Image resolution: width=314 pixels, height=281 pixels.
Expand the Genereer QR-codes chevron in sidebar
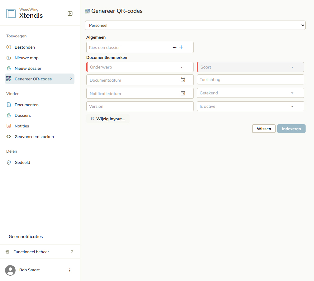point(71,79)
